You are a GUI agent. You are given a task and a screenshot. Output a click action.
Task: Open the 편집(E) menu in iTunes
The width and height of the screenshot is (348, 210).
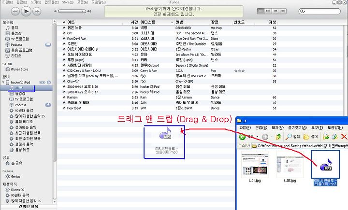click(22, 2)
